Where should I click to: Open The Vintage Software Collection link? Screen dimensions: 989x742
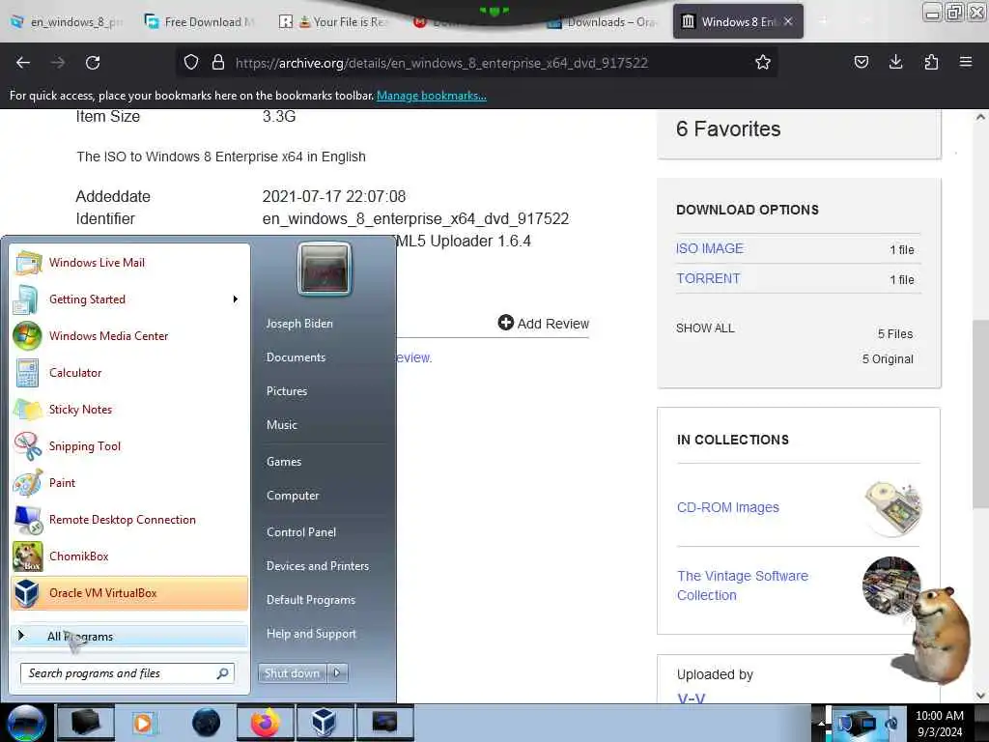point(743,585)
